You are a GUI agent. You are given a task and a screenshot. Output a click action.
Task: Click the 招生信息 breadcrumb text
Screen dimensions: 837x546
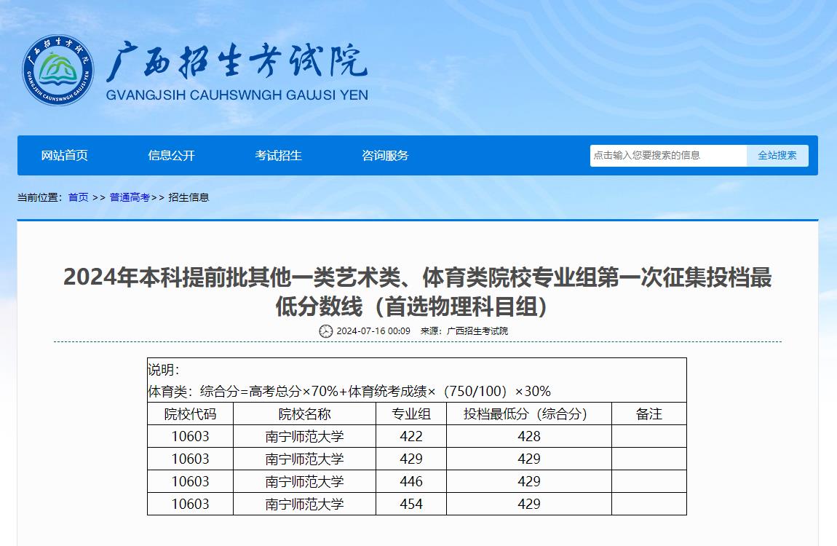[188, 198]
